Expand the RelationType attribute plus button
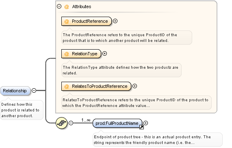The image size is (232, 148). [104, 53]
